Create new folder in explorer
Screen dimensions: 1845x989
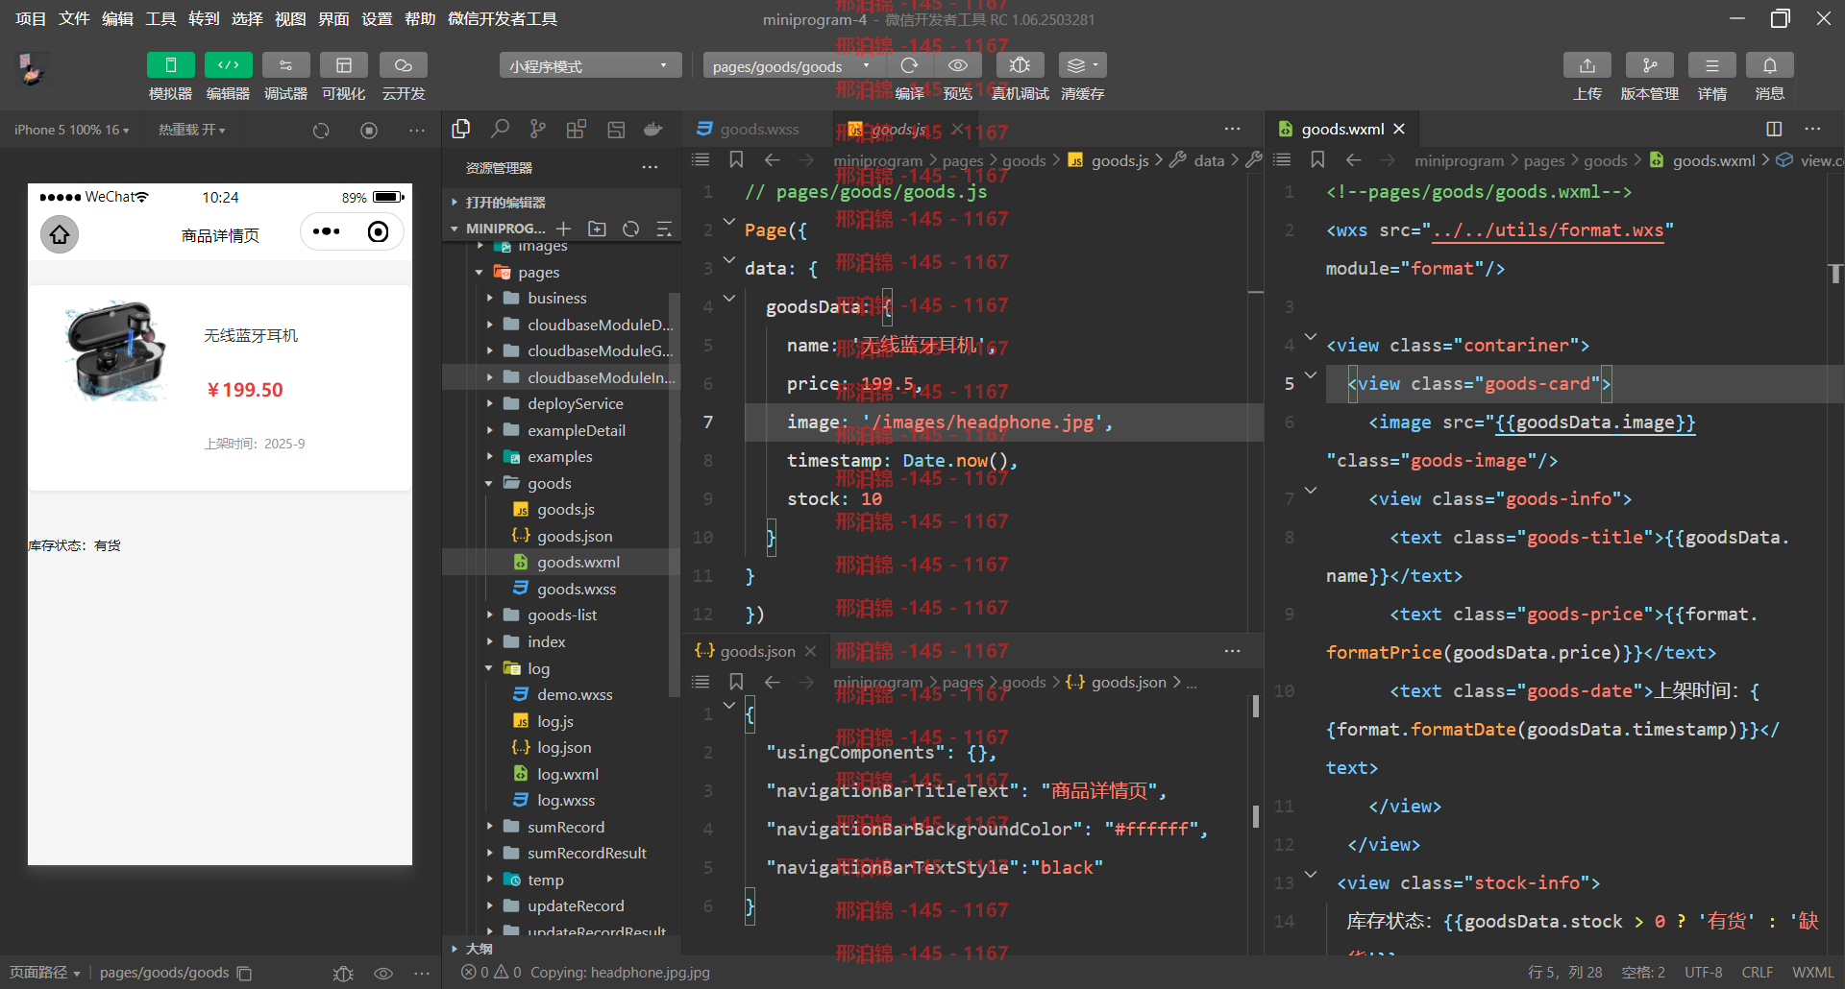[598, 229]
